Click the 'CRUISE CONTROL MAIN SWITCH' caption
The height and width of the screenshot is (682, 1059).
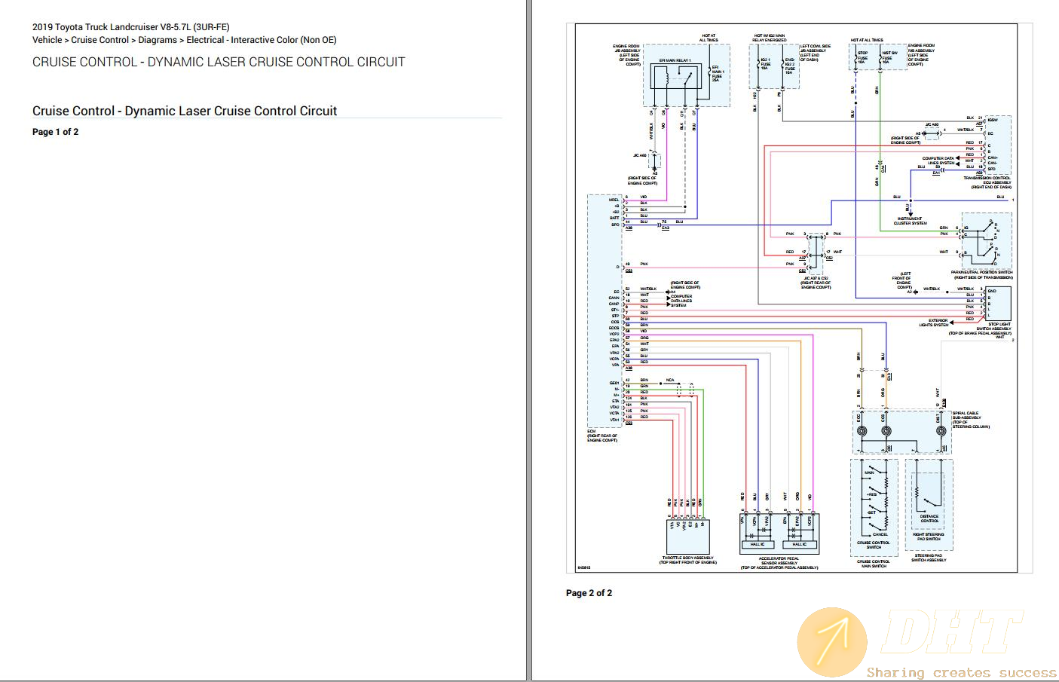click(x=874, y=563)
